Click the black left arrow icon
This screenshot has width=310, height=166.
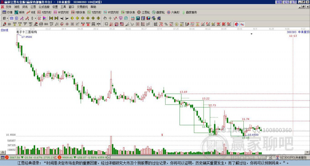[x=62, y=18]
